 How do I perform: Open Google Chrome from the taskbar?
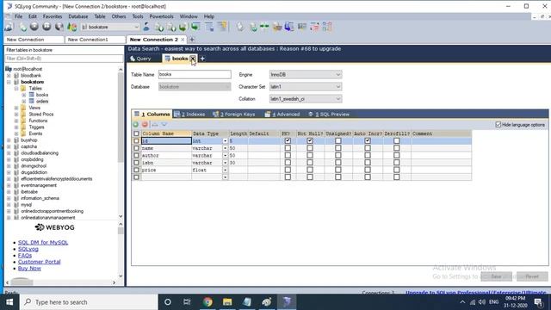tap(207, 302)
